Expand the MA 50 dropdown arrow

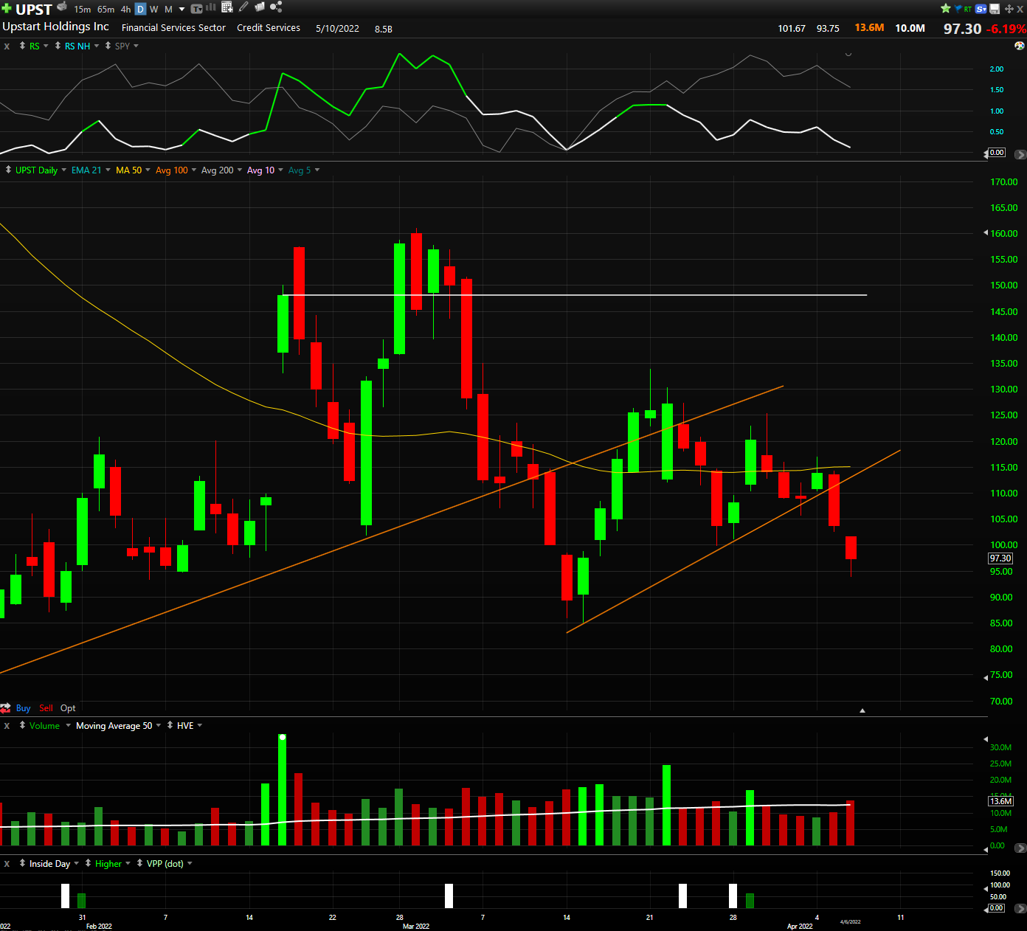(x=148, y=170)
